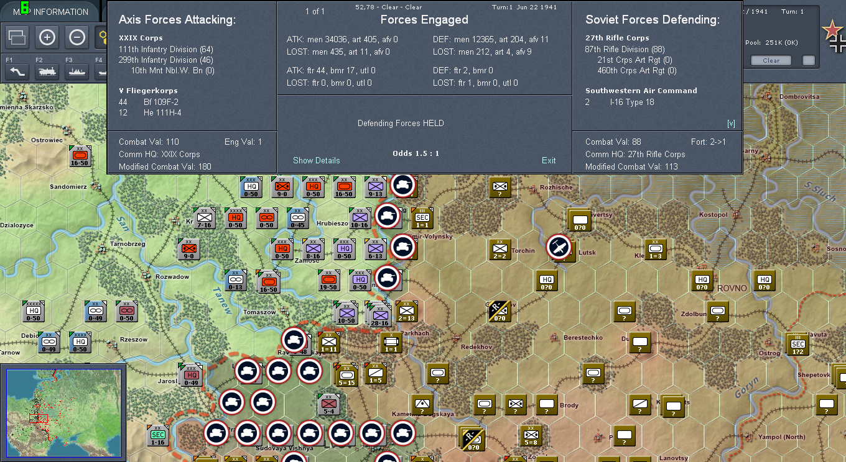Click the ROVNO city label
The width and height of the screenshot is (846, 462).
tap(732, 288)
